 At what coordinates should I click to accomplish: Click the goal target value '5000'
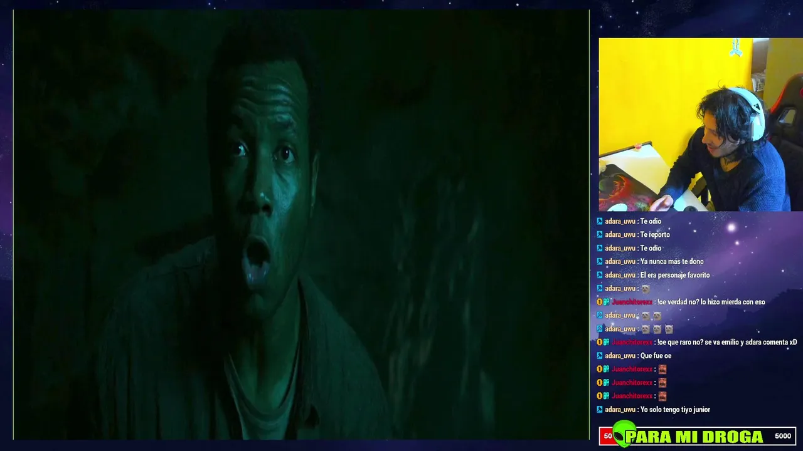783,436
